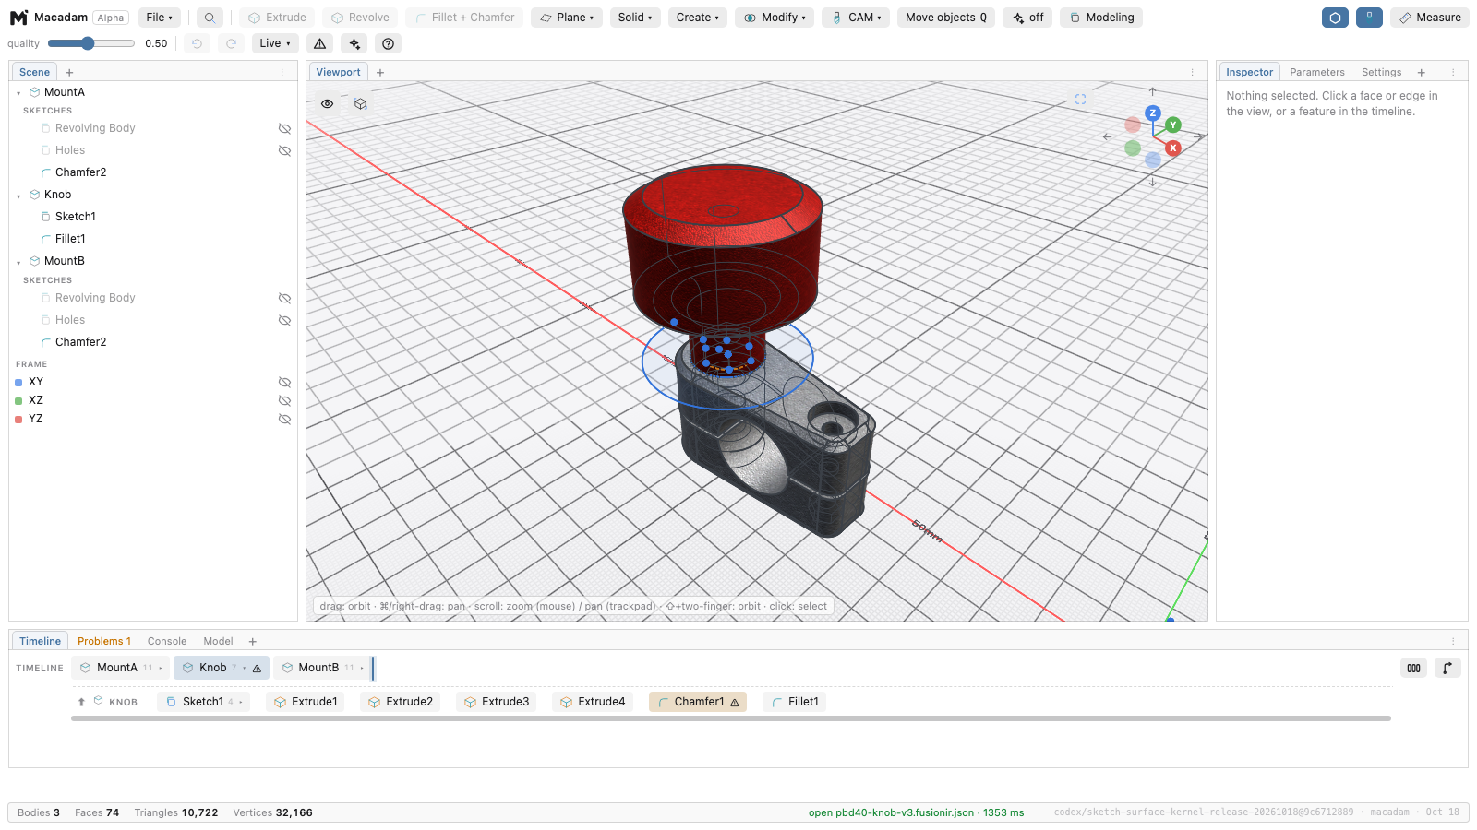Open the CAM dropdown menu
This screenshot has height=830, width=1477.
point(856,18)
